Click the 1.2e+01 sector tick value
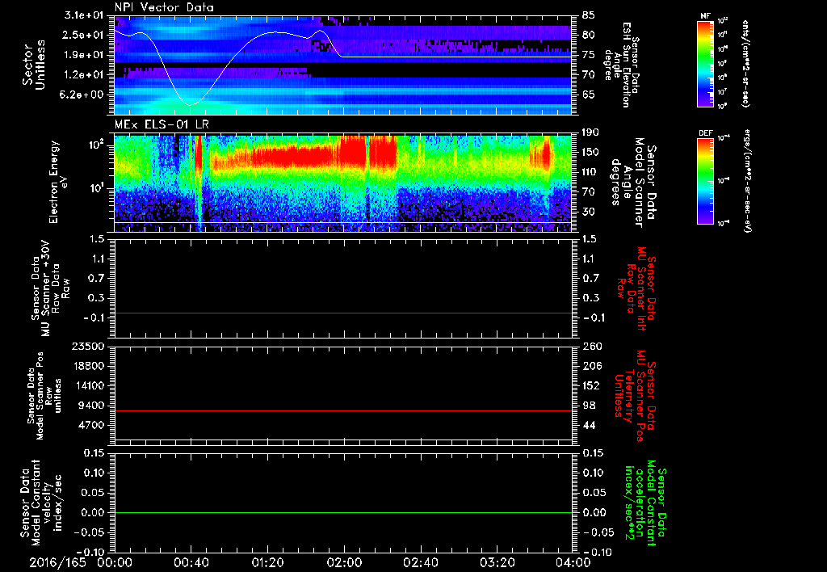Image resolution: width=827 pixels, height=572 pixels. tap(84, 75)
